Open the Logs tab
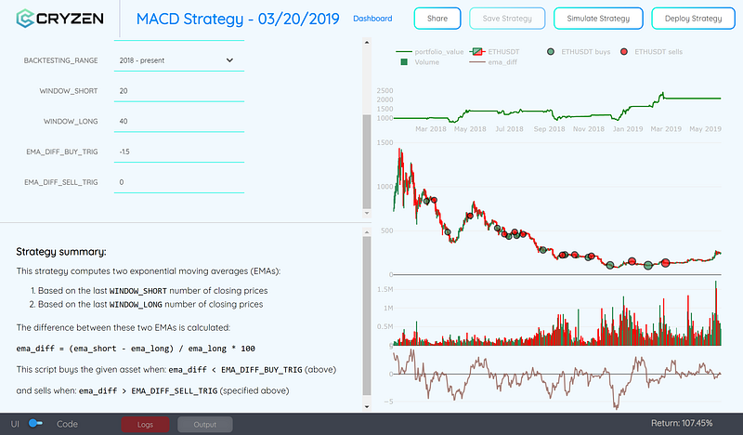The height and width of the screenshot is (435, 743). pyautogui.click(x=145, y=425)
